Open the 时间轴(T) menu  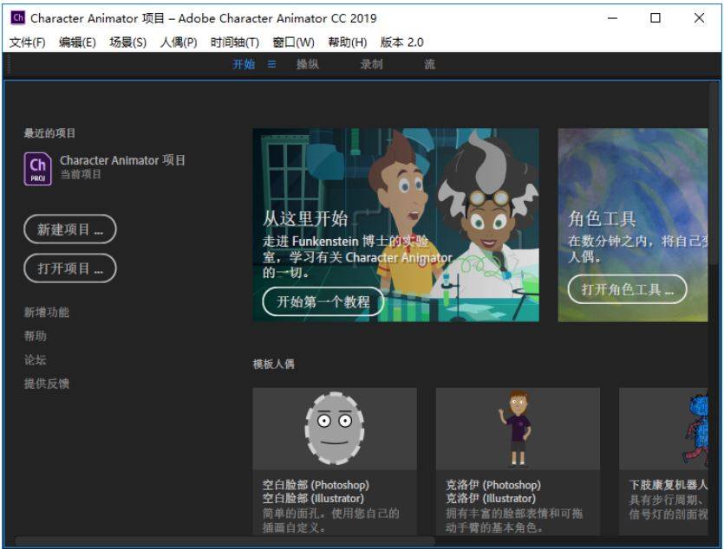235,42
